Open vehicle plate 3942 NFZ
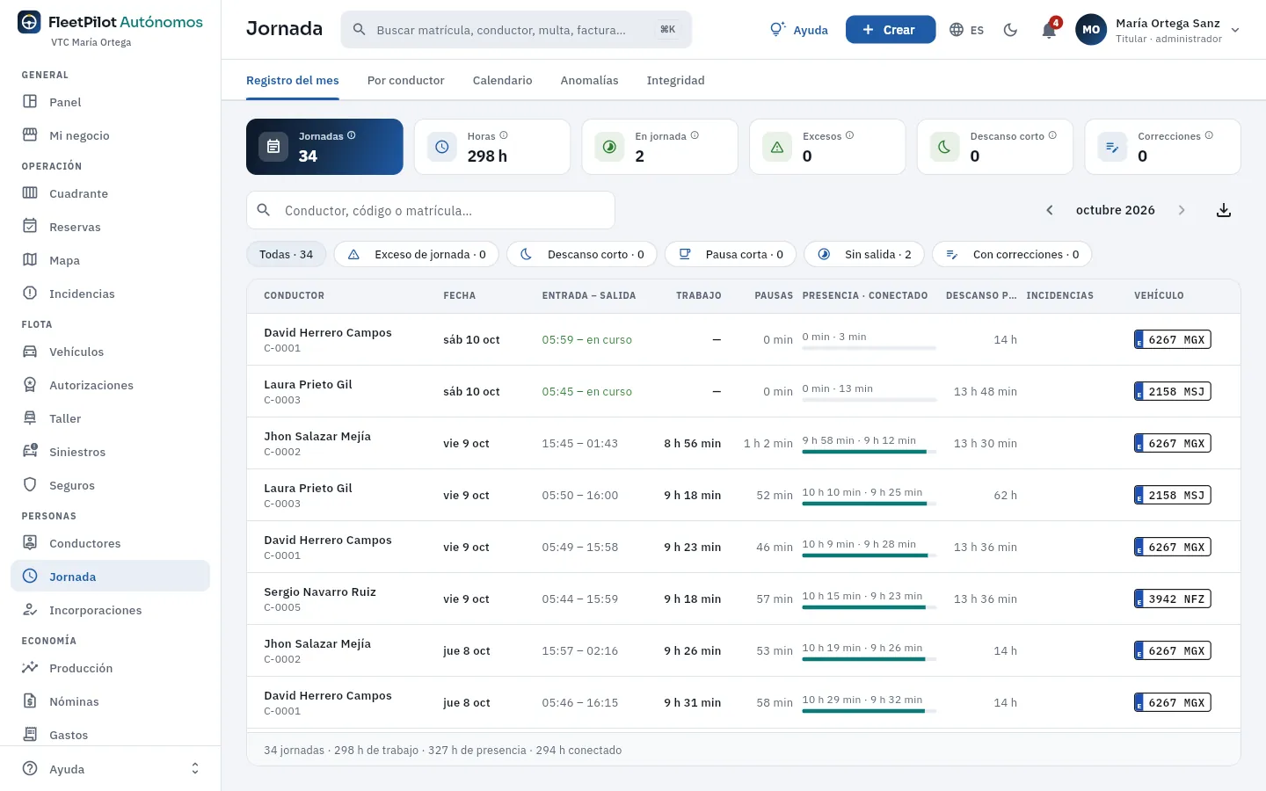The image size is (1266, 791). [x=1173, y=599]
